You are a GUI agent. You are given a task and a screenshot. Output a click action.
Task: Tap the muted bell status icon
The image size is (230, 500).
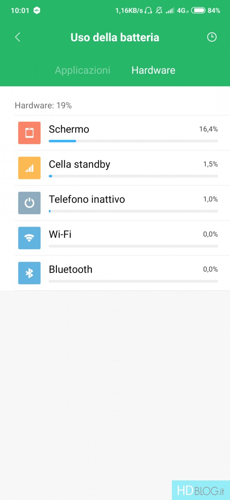point(159,10)
